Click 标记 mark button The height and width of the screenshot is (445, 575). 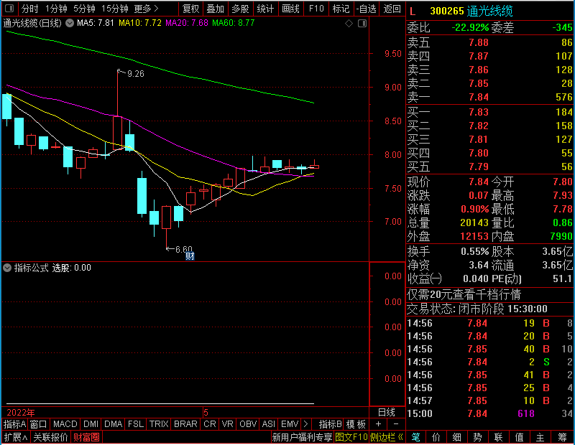(x=341, y=9)
